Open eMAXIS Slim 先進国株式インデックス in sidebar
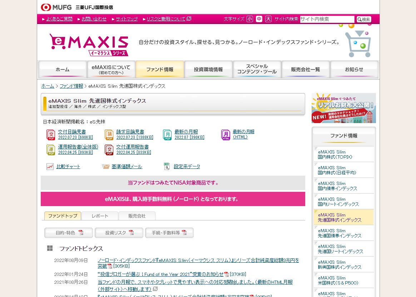Image resolution: width=416 pixels, height=297 pixels. (343, 217)
